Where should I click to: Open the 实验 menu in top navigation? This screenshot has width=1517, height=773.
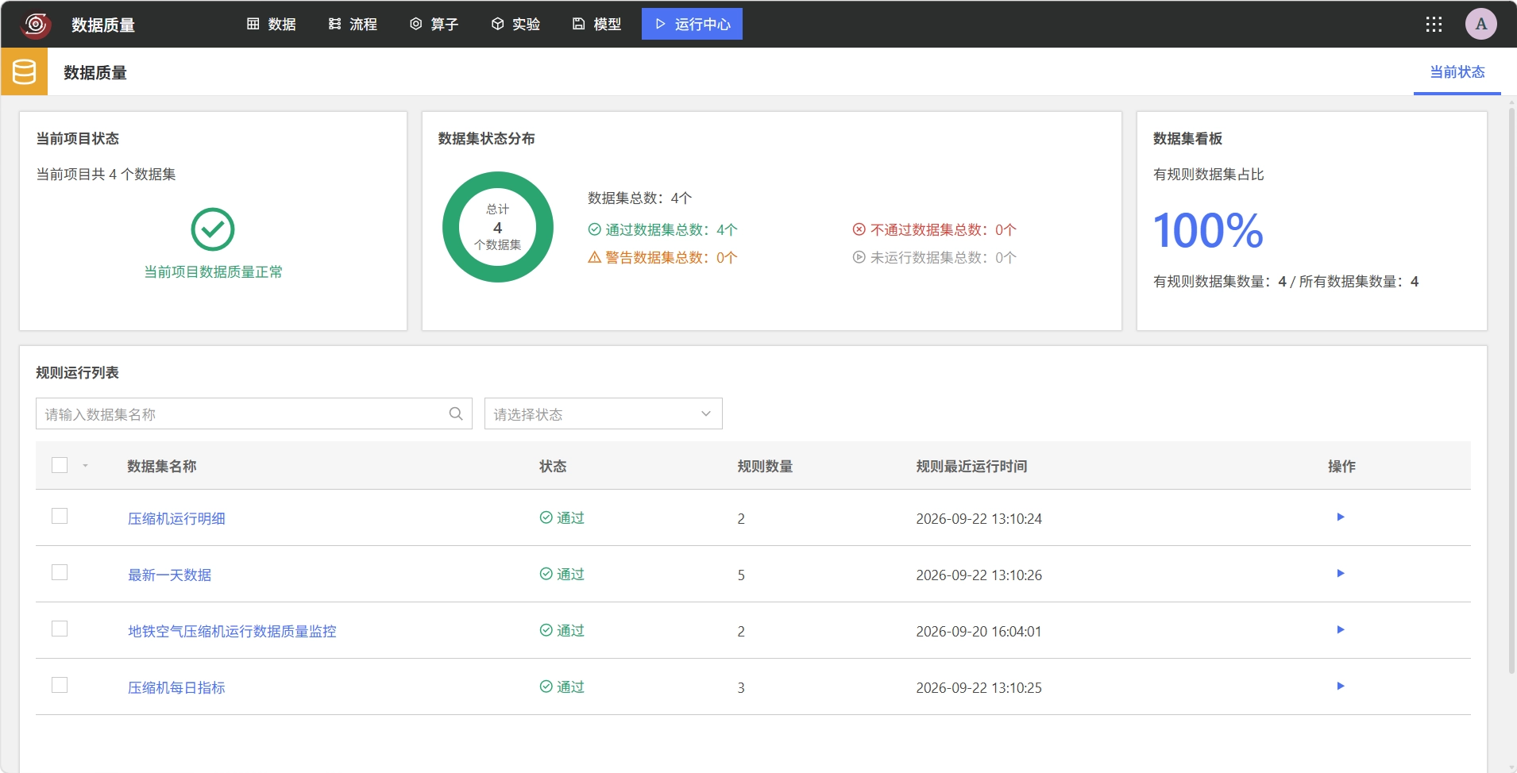tap(515, 25)
